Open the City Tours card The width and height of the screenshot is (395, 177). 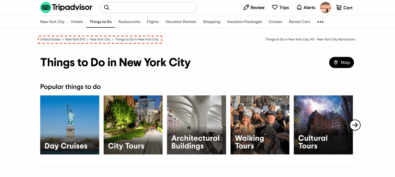coord(133,125)
